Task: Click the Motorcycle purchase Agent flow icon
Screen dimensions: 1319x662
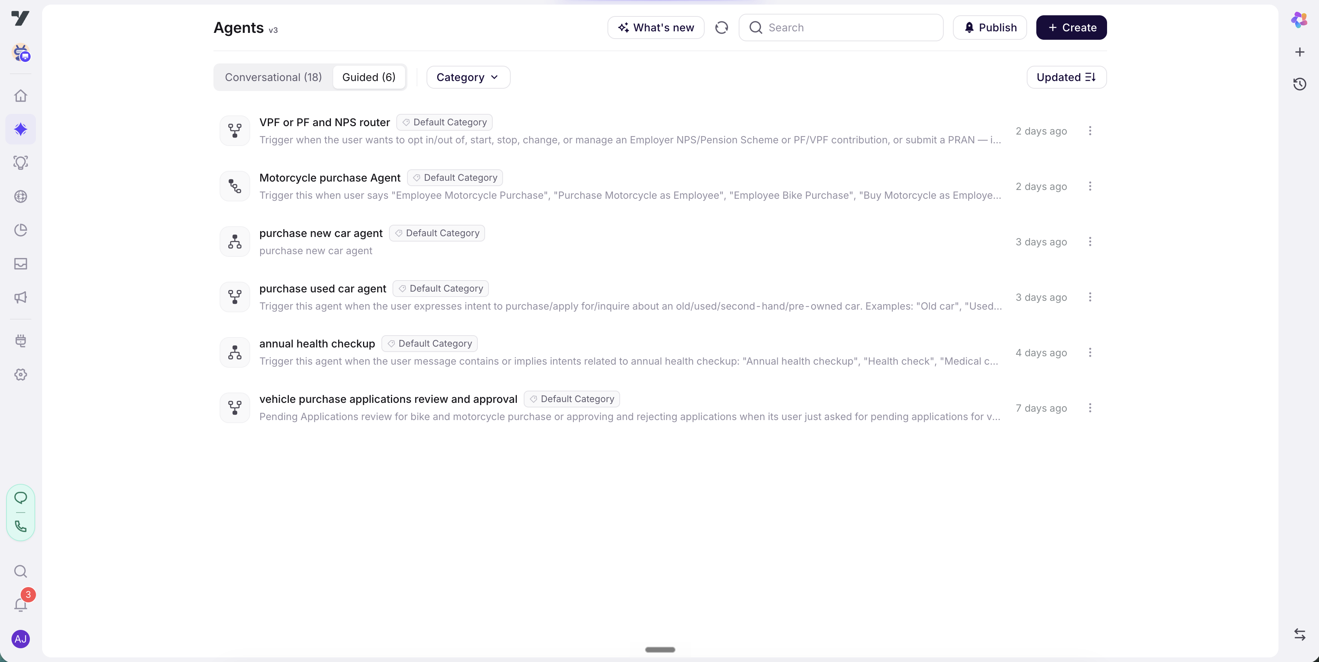Action: pyautogui.click(x=234, y=186)
